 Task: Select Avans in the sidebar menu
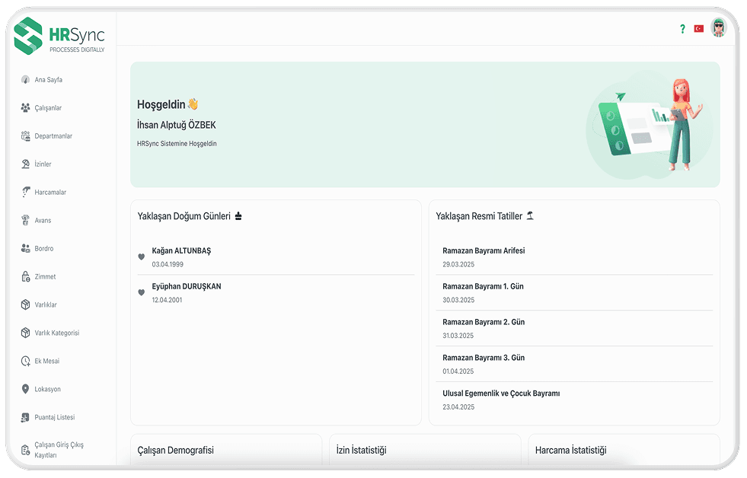coord(43,221)
